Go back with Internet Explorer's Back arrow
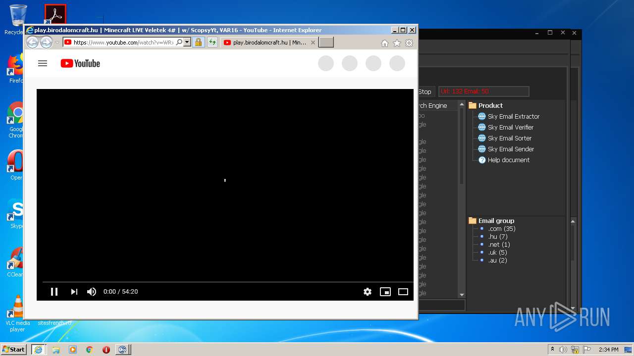Image resolution: width=634 pixels, height=356 pixels. (32, 43)
